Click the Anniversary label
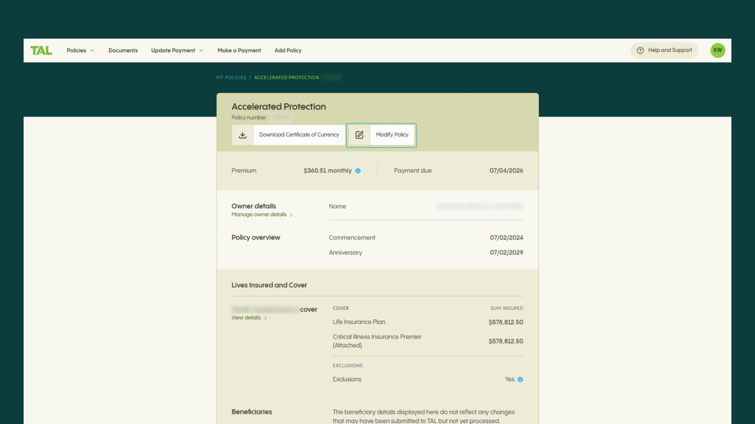 coord(345,253)
